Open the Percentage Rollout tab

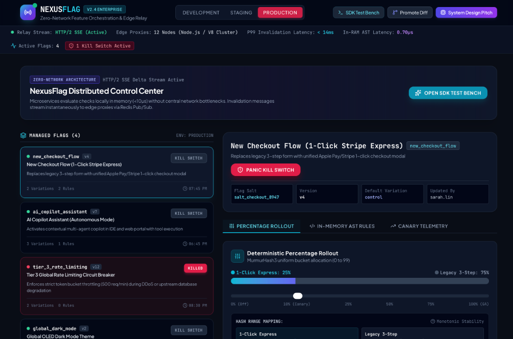[262, 226]
